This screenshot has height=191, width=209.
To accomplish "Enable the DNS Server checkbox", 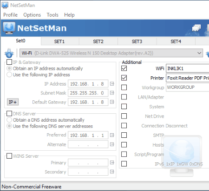I will pos(9,113).
